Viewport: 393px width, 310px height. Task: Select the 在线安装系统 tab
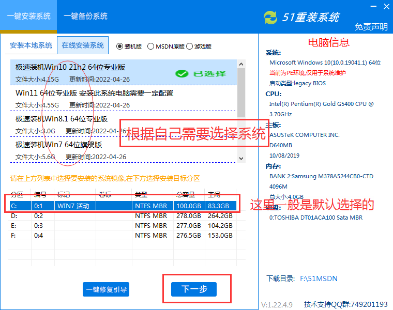[x=83, y=45]
